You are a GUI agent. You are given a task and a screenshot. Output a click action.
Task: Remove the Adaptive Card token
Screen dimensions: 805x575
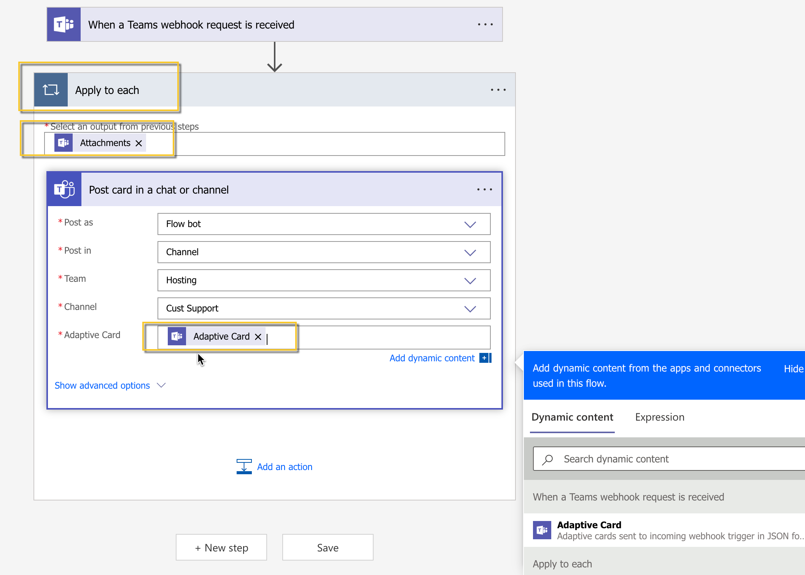pyautogui.click(x=258, y=337)
